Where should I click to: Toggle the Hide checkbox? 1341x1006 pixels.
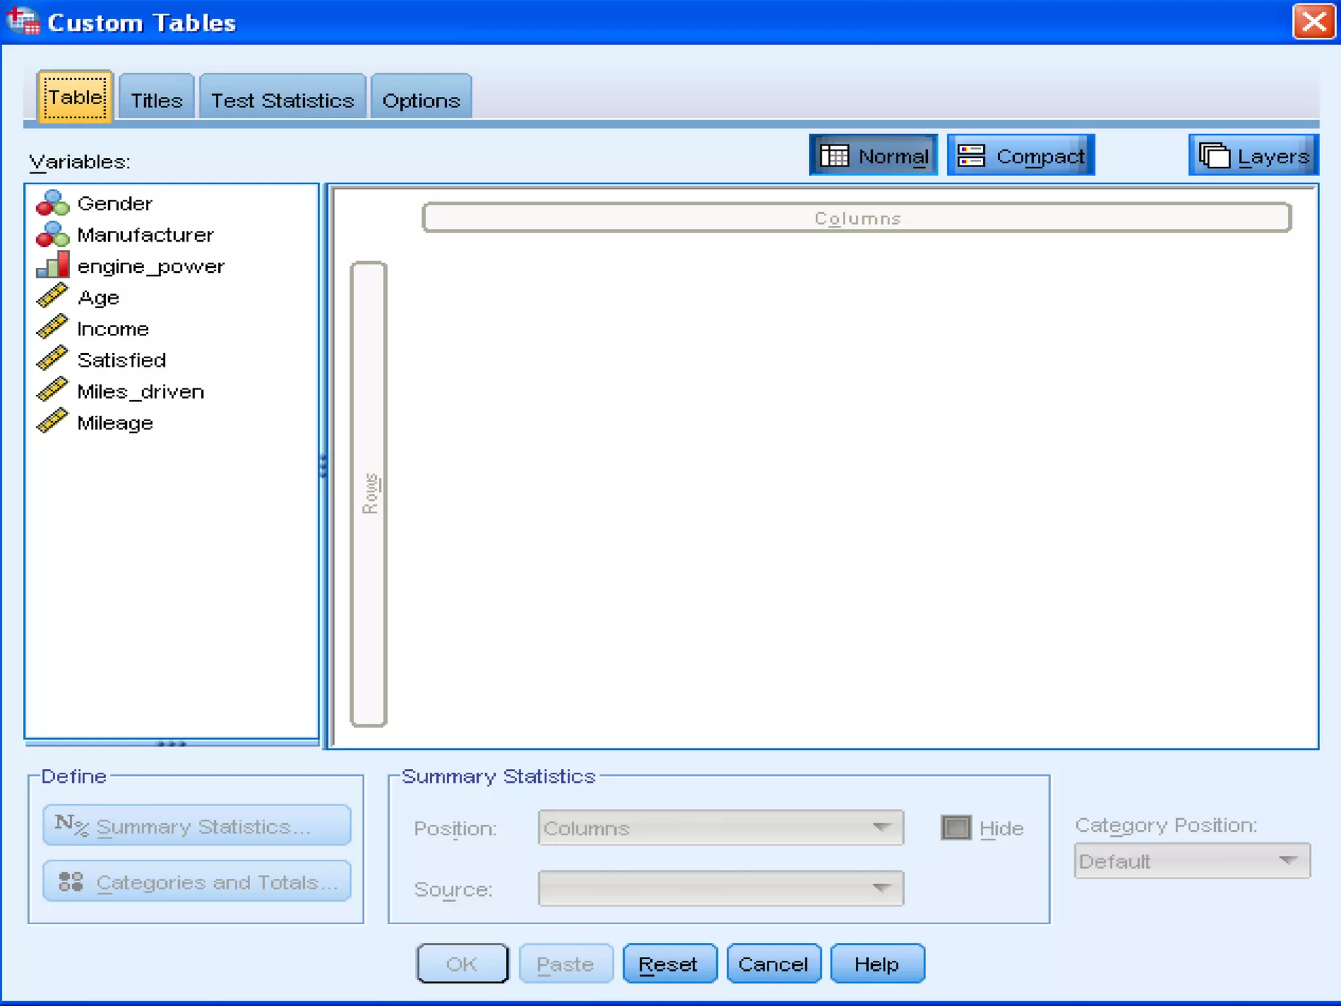(x=956, y=828)
